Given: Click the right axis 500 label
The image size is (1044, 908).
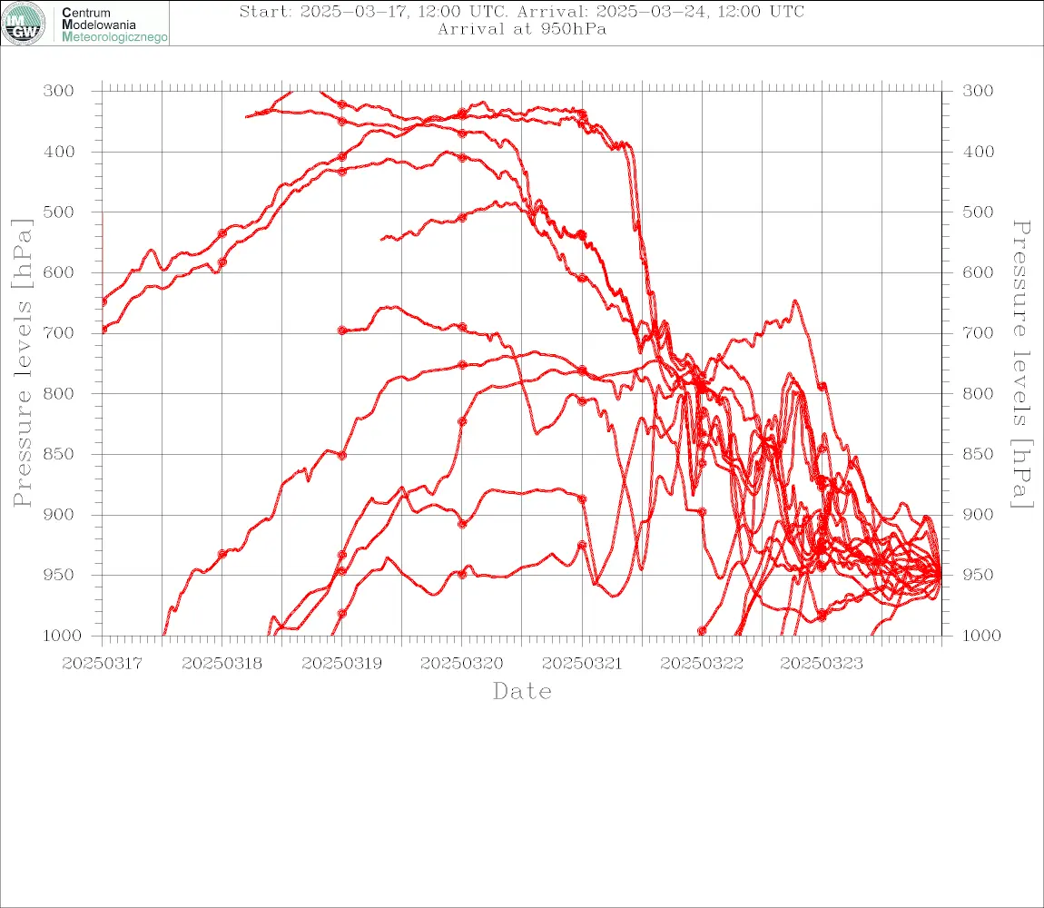Looking at the screenshot, I should coord(978,212).
